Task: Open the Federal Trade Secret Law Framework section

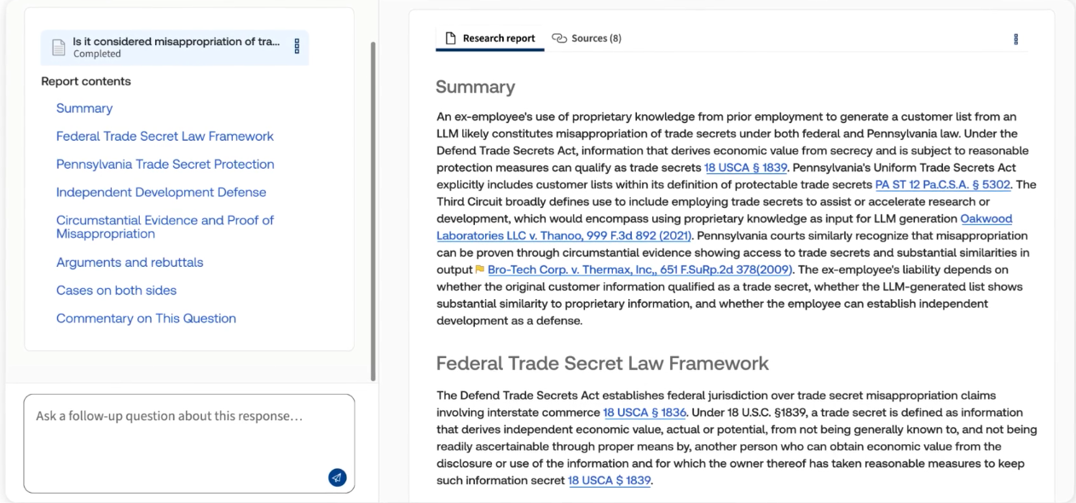Action: pyautogui.click(x=165, y=136)
